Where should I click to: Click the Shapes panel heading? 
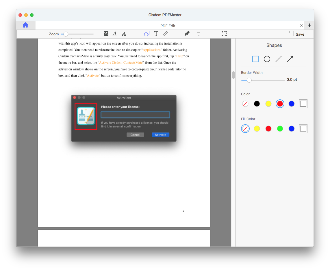tap(274, 45)
